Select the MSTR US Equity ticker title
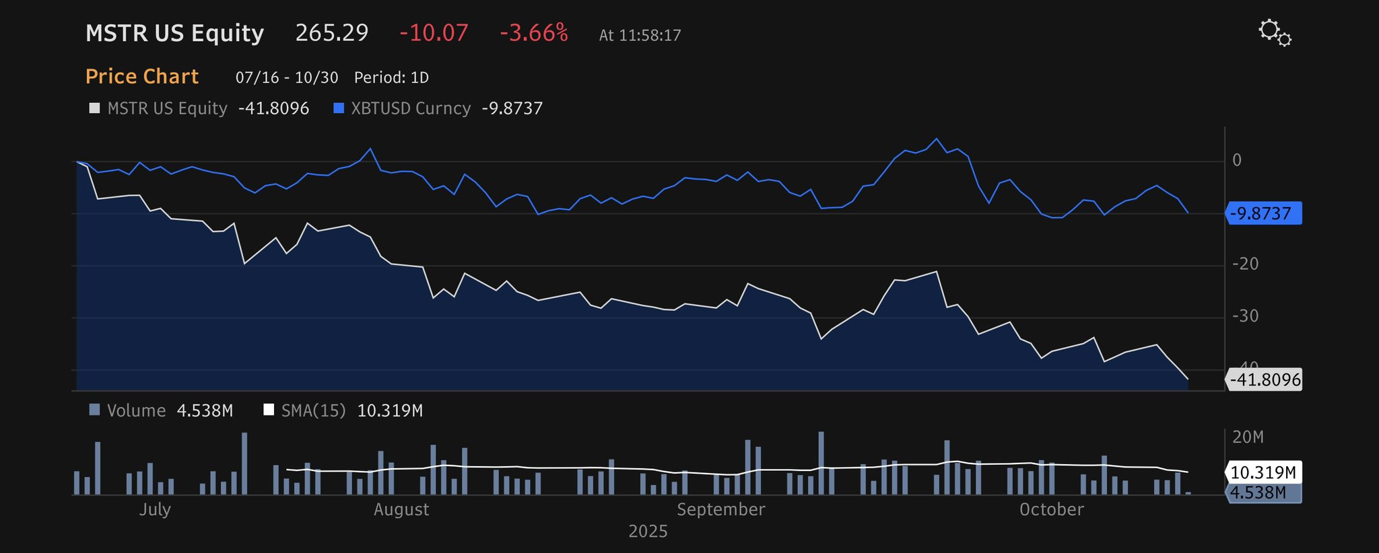 174,33
